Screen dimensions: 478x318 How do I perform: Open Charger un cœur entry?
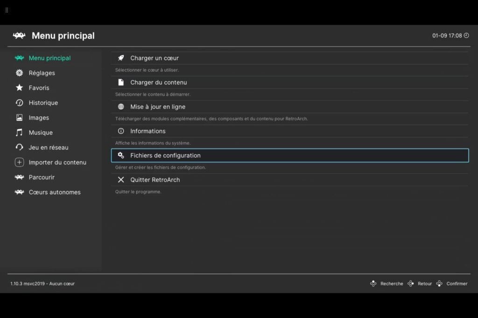coord(289,58)
